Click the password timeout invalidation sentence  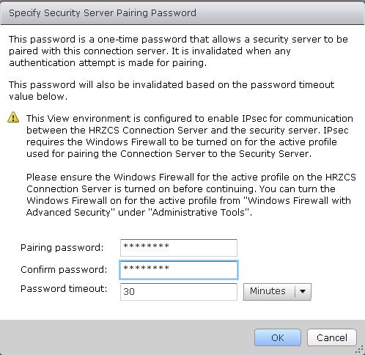click(172, 90)
